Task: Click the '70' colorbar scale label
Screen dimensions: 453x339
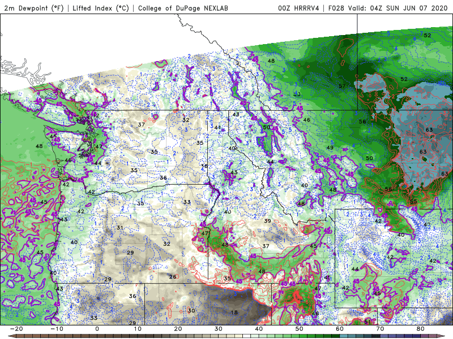Action: tap(380, 329)
